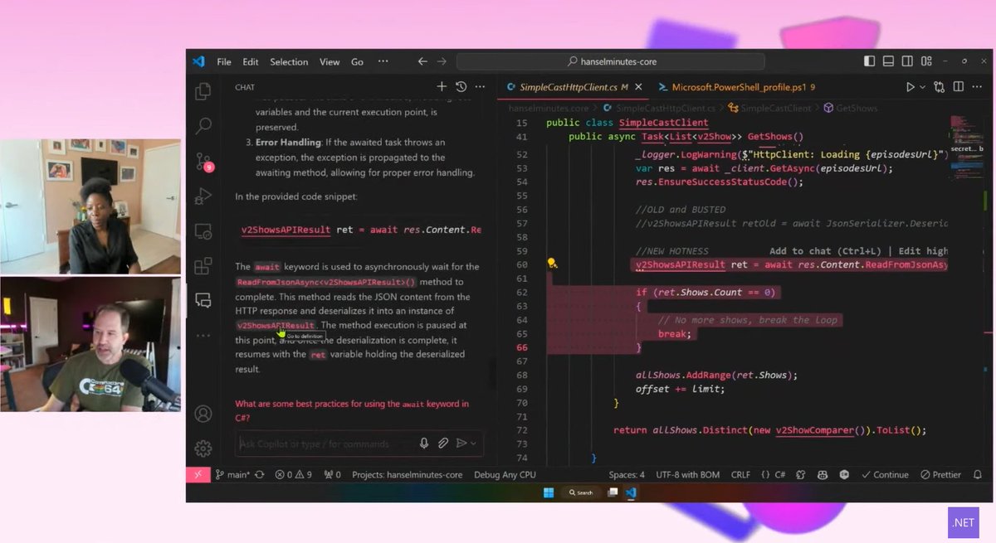996x543 pixels.
Task: Split the editor right
Action: [x=959, y=86]
